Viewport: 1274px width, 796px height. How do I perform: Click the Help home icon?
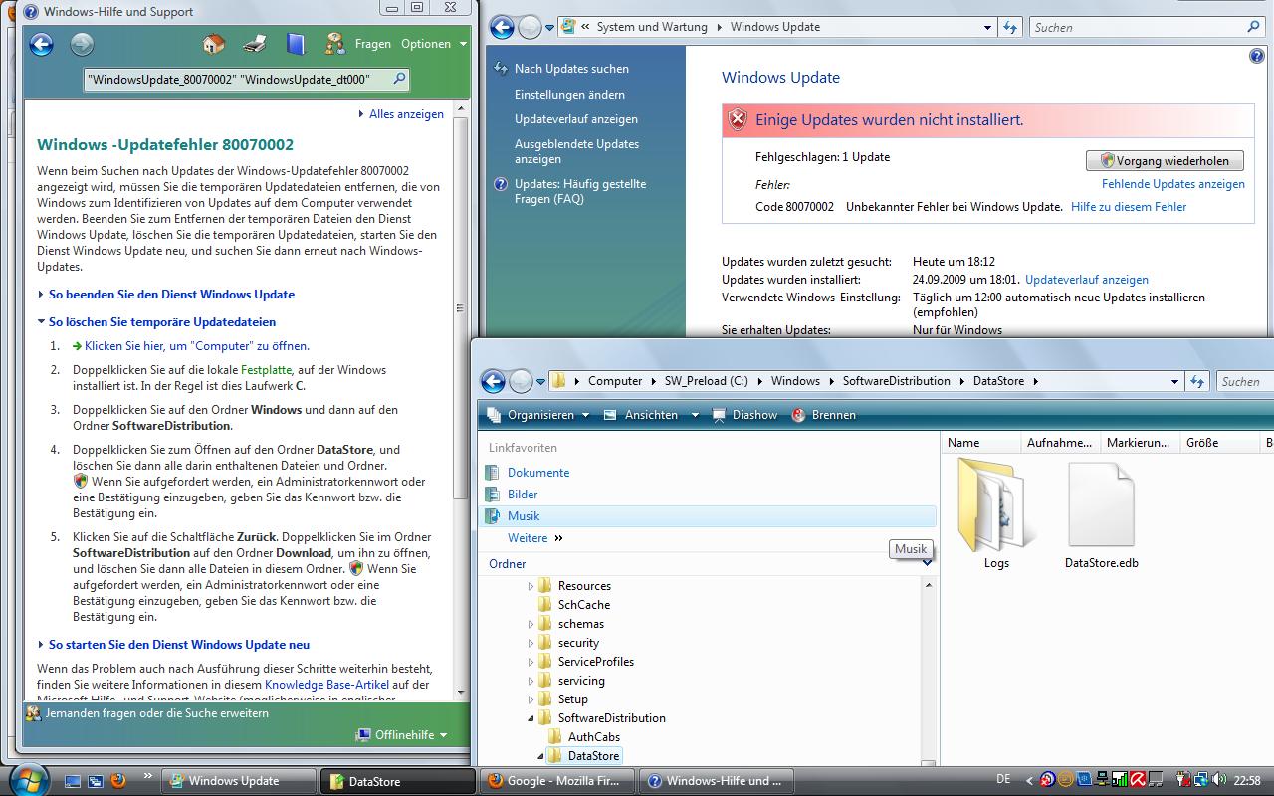click(213, 44)
